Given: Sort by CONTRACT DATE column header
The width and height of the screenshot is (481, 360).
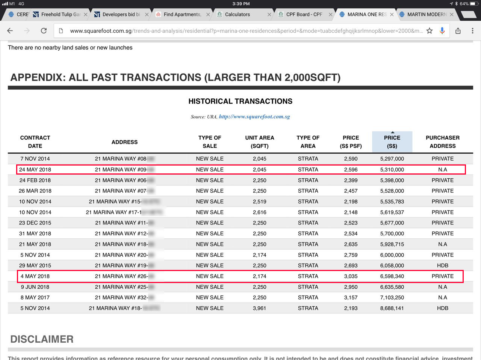Looking at the screenshot, I should (35, 142).
